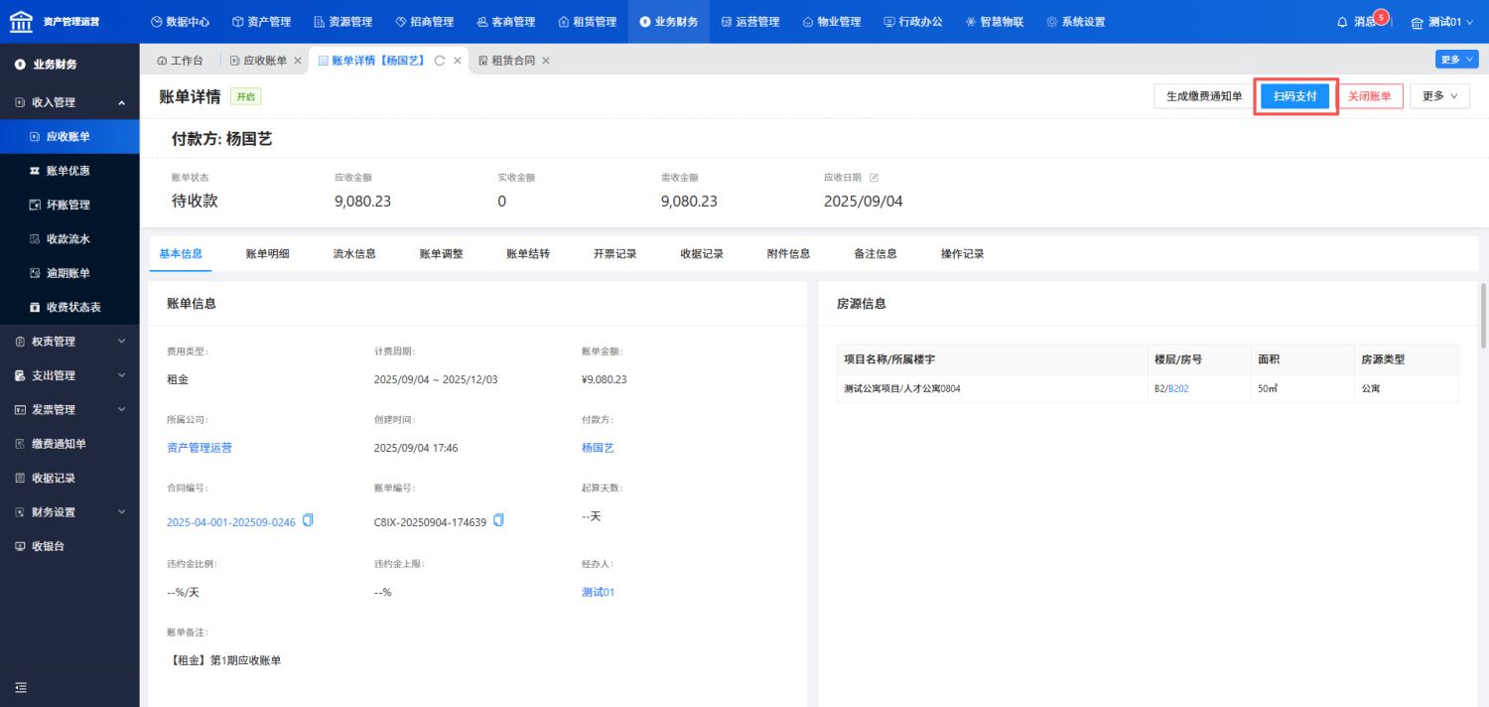Click the 业务财务 sidebar header icon

[x=20, y=65]
